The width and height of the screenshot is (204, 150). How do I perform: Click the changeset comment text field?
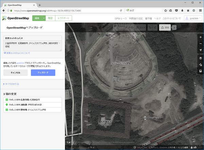[33, 46]
